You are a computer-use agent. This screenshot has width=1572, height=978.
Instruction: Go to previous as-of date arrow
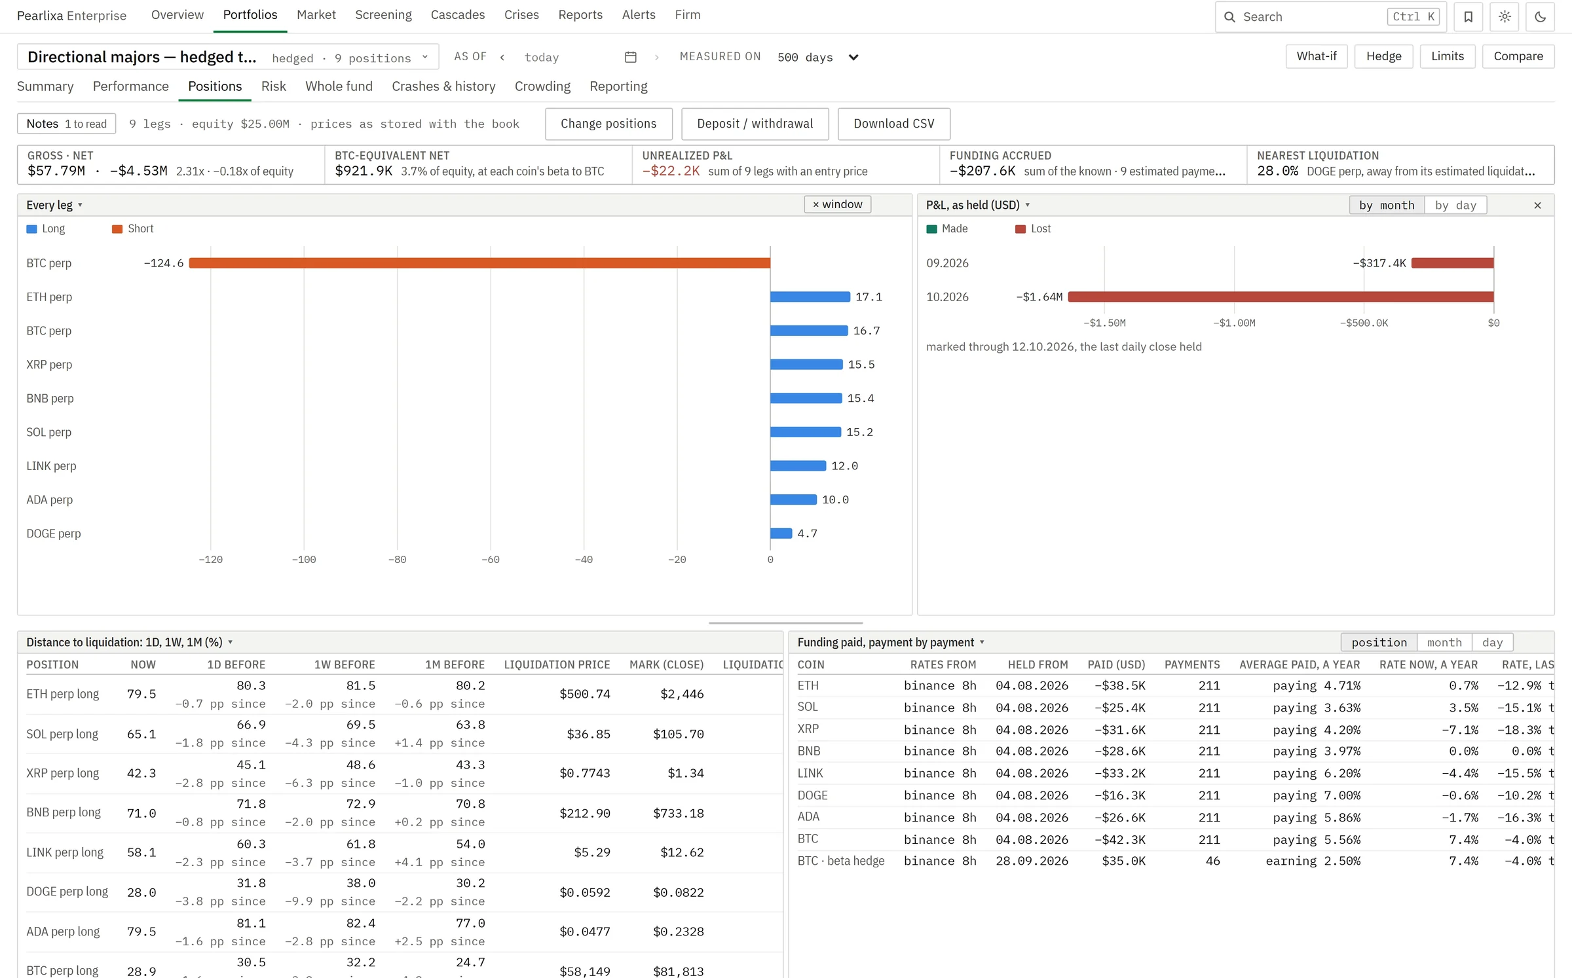click(502, 58)
